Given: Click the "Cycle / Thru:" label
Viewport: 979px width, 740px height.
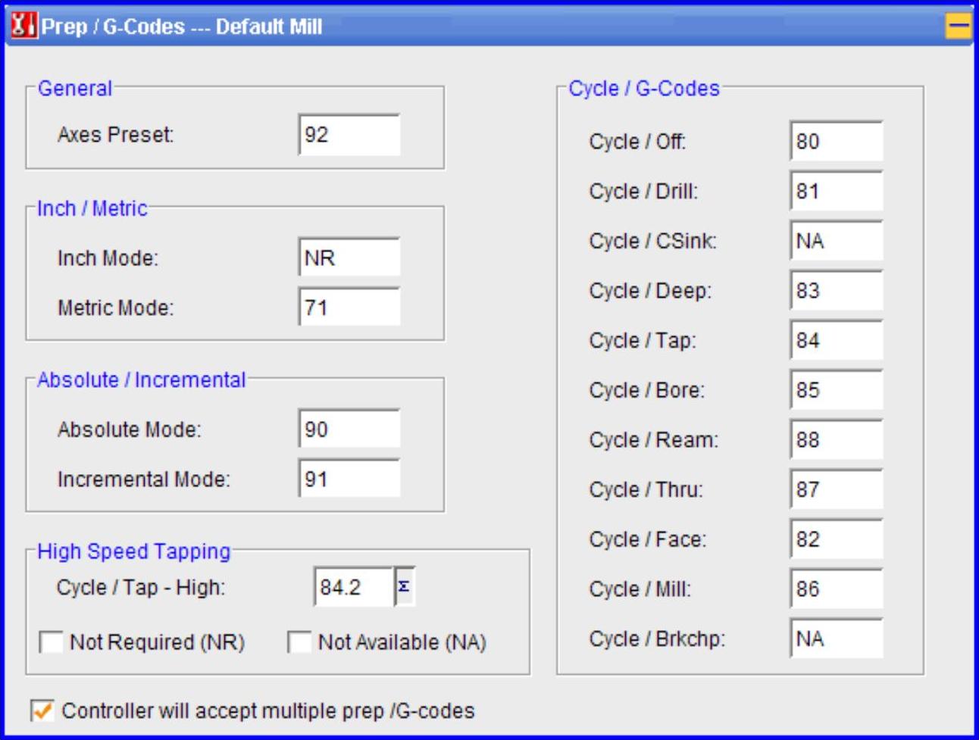Looking at the screenshot, I should point(646,490).
